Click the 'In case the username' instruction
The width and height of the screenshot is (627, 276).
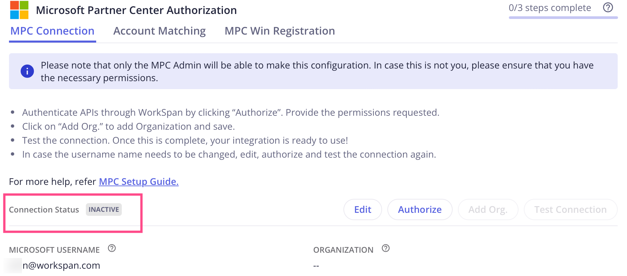tap(229, 154)
